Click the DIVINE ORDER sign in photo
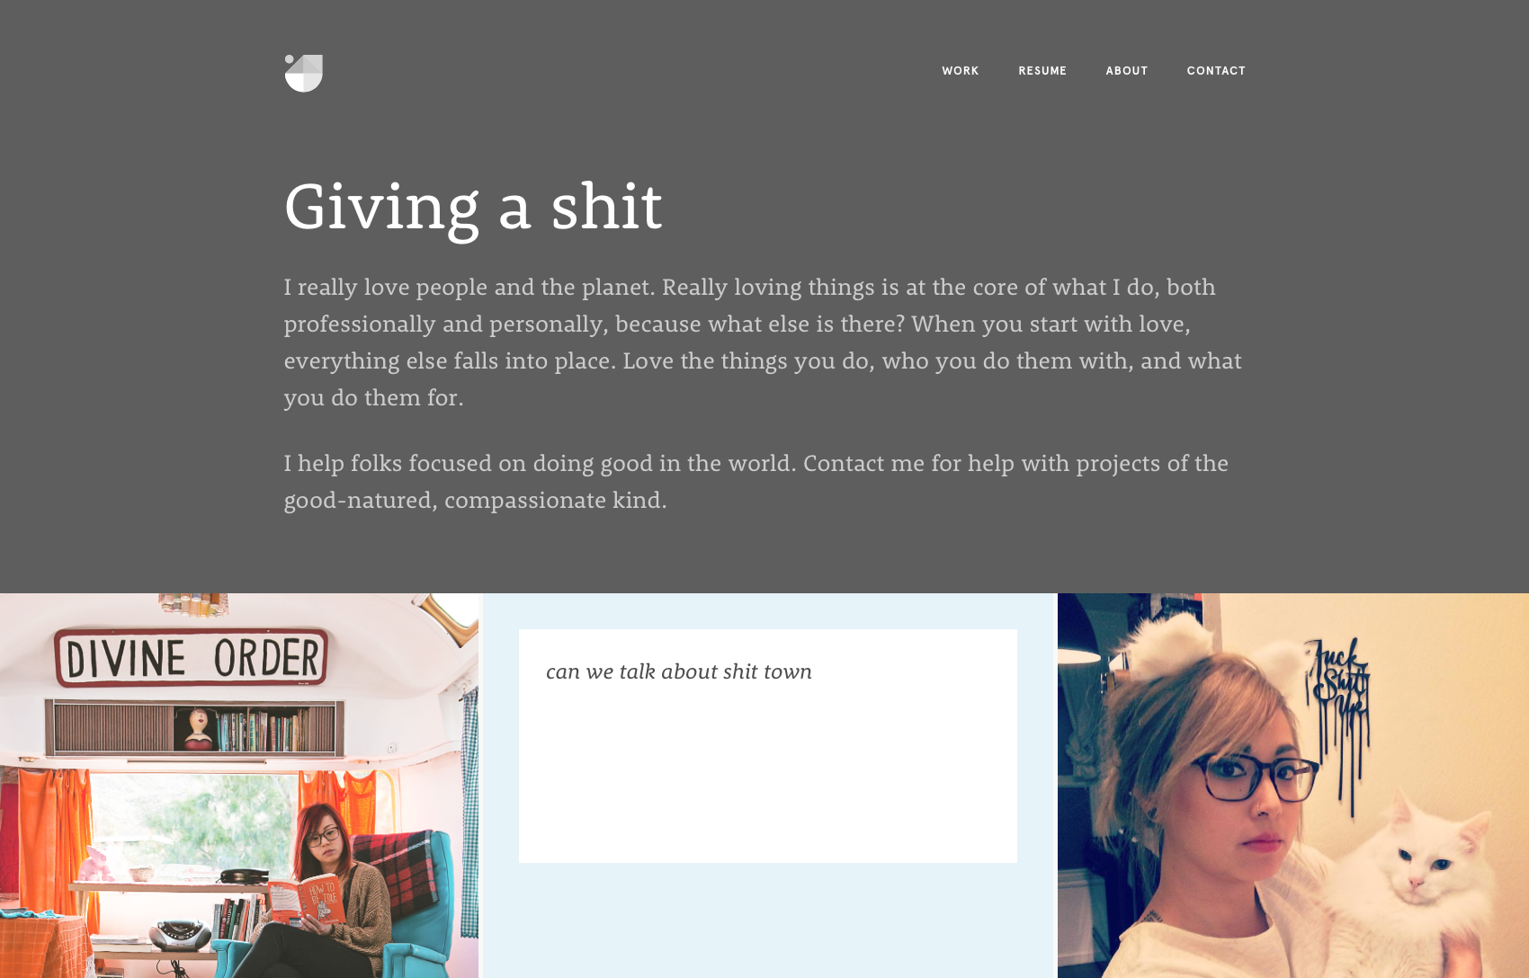The image size is (1529, 978). [192, 656]
